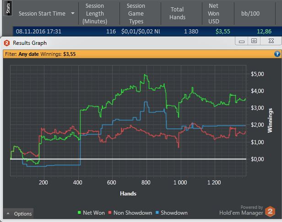The width and height of the screenshot is (282, 222).
Task: Select the 08.11.2016 17:31 session row
Action: tap(147, 32)
